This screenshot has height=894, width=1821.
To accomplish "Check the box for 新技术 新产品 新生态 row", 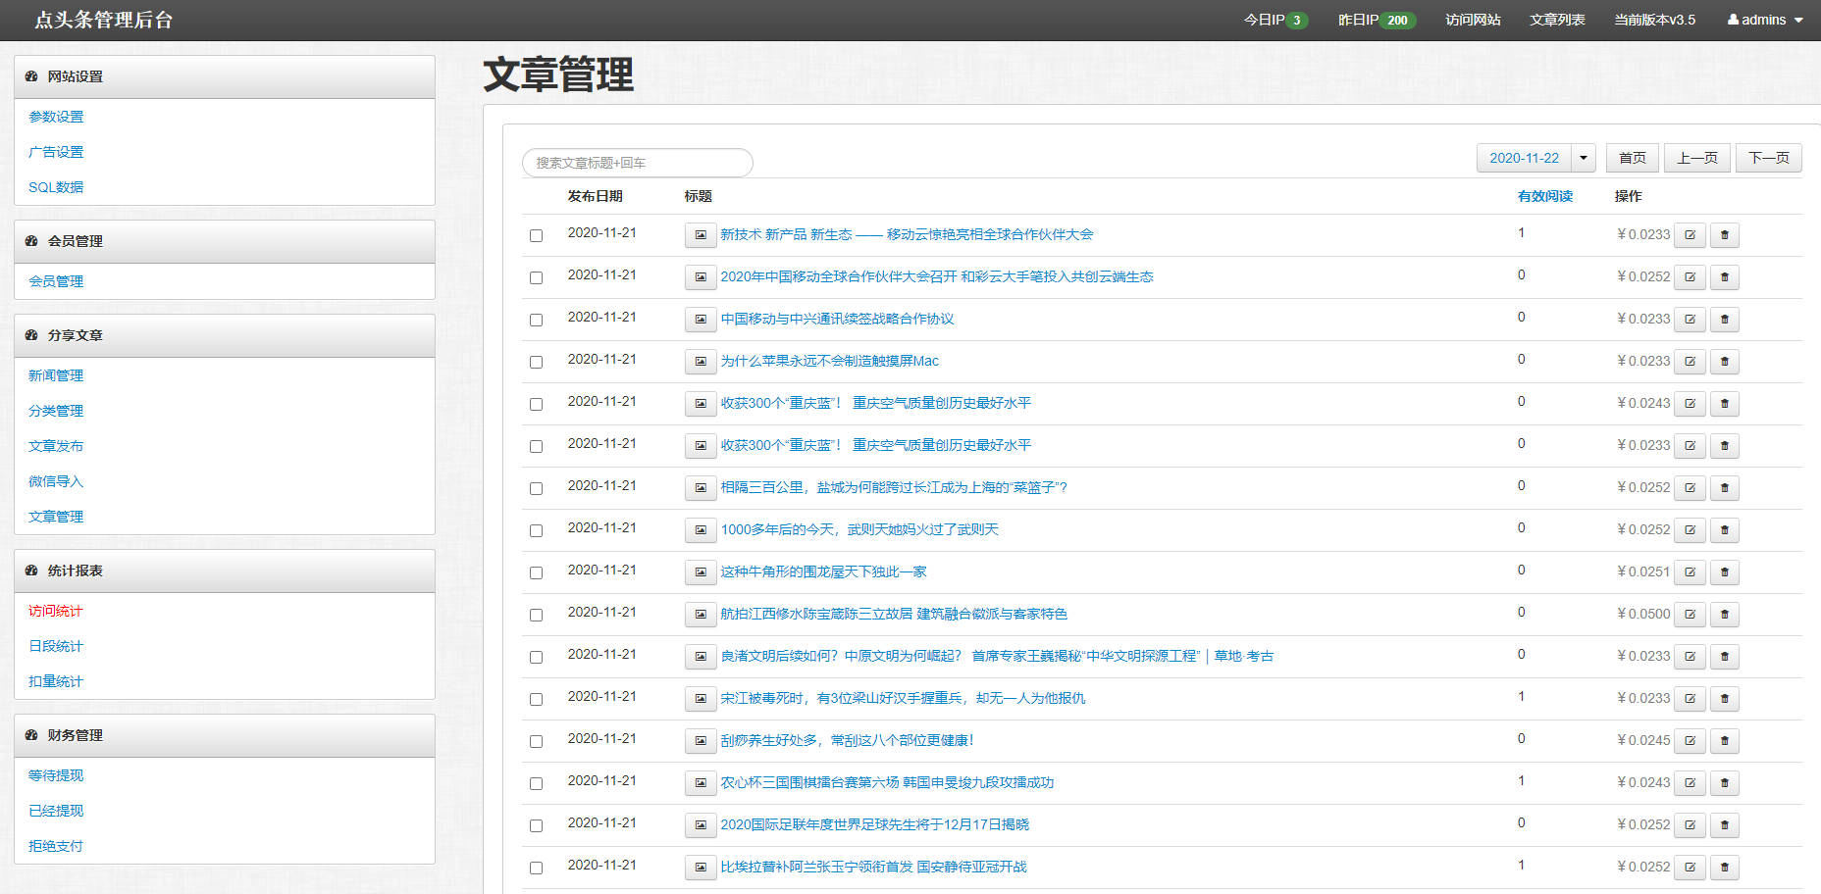I will [536, 235].
